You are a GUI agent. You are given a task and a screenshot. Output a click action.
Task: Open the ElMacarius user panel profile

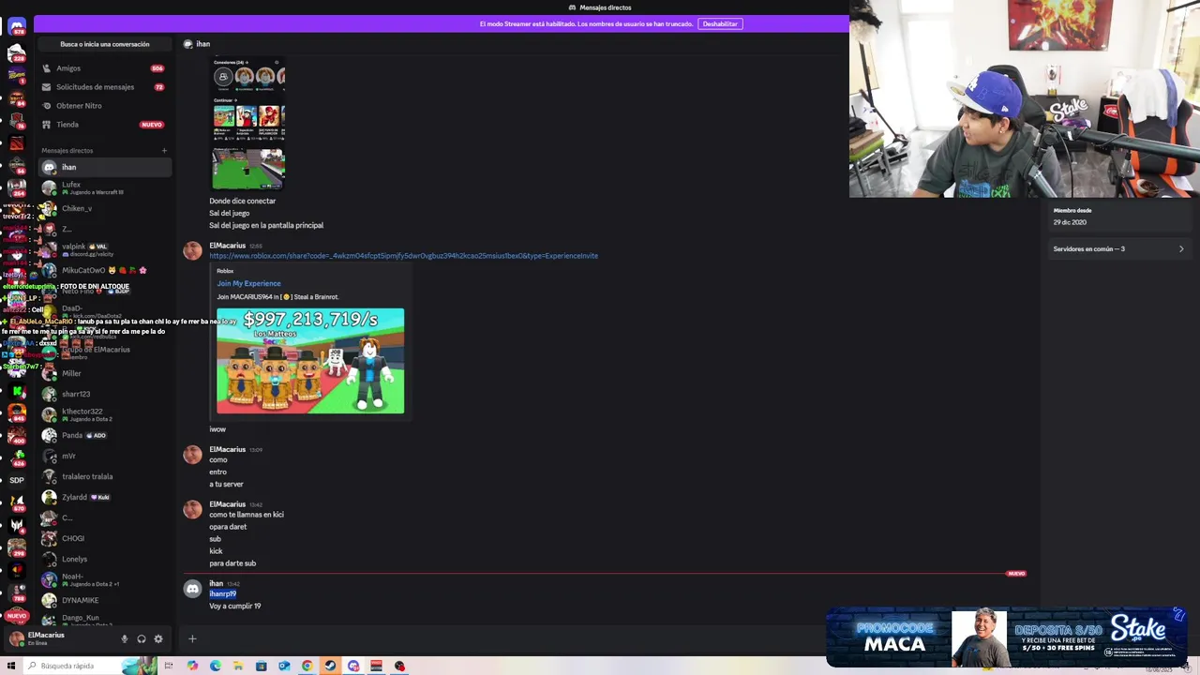[x=62, y=638]
